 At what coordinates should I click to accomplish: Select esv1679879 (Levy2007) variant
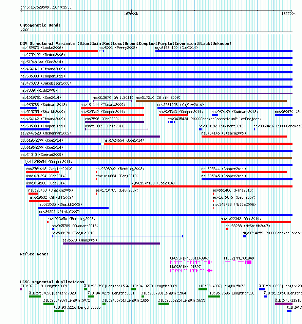pos(213,201)
